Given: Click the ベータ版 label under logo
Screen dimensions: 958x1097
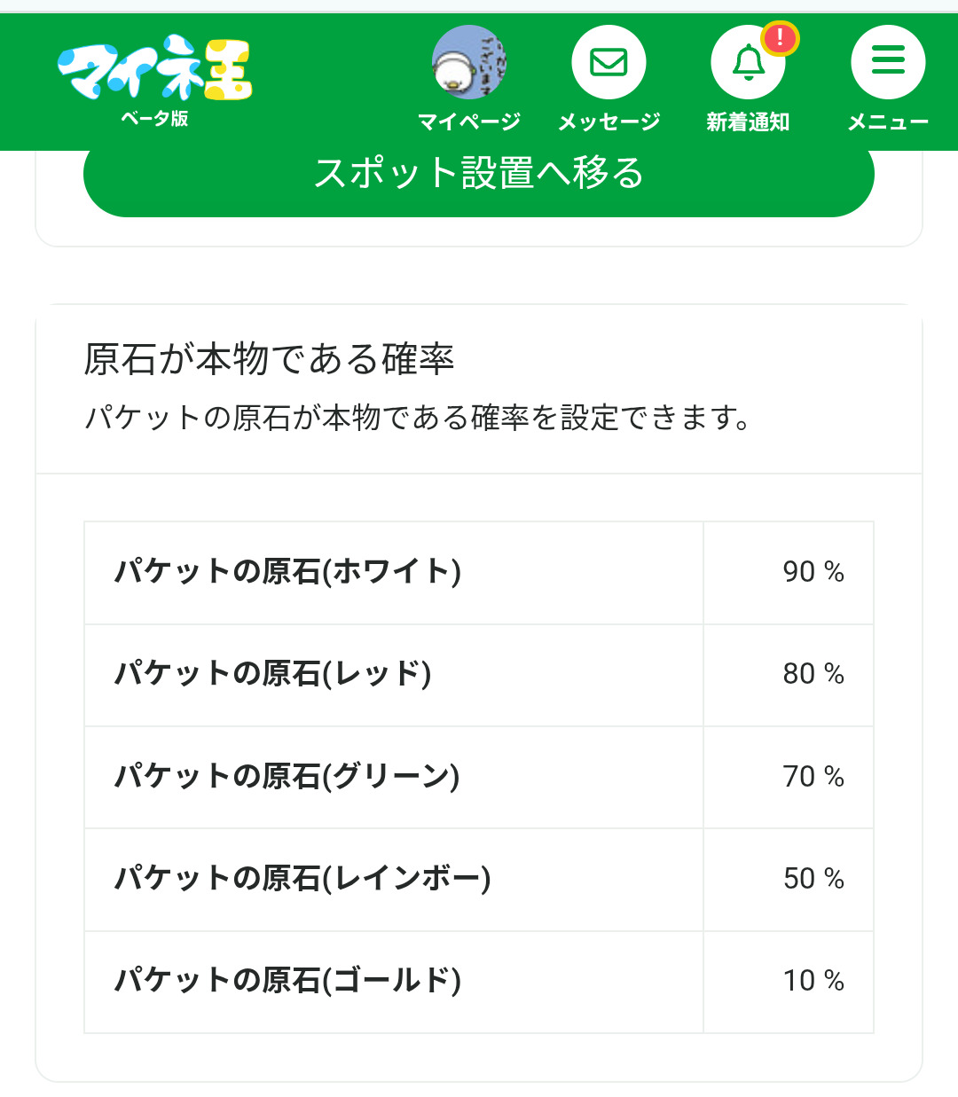Looking at the screenshot, I should click(x=155, y=119).
